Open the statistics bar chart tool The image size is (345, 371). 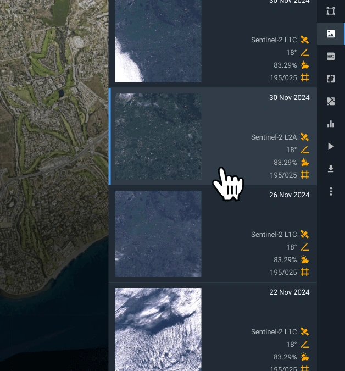331,124
